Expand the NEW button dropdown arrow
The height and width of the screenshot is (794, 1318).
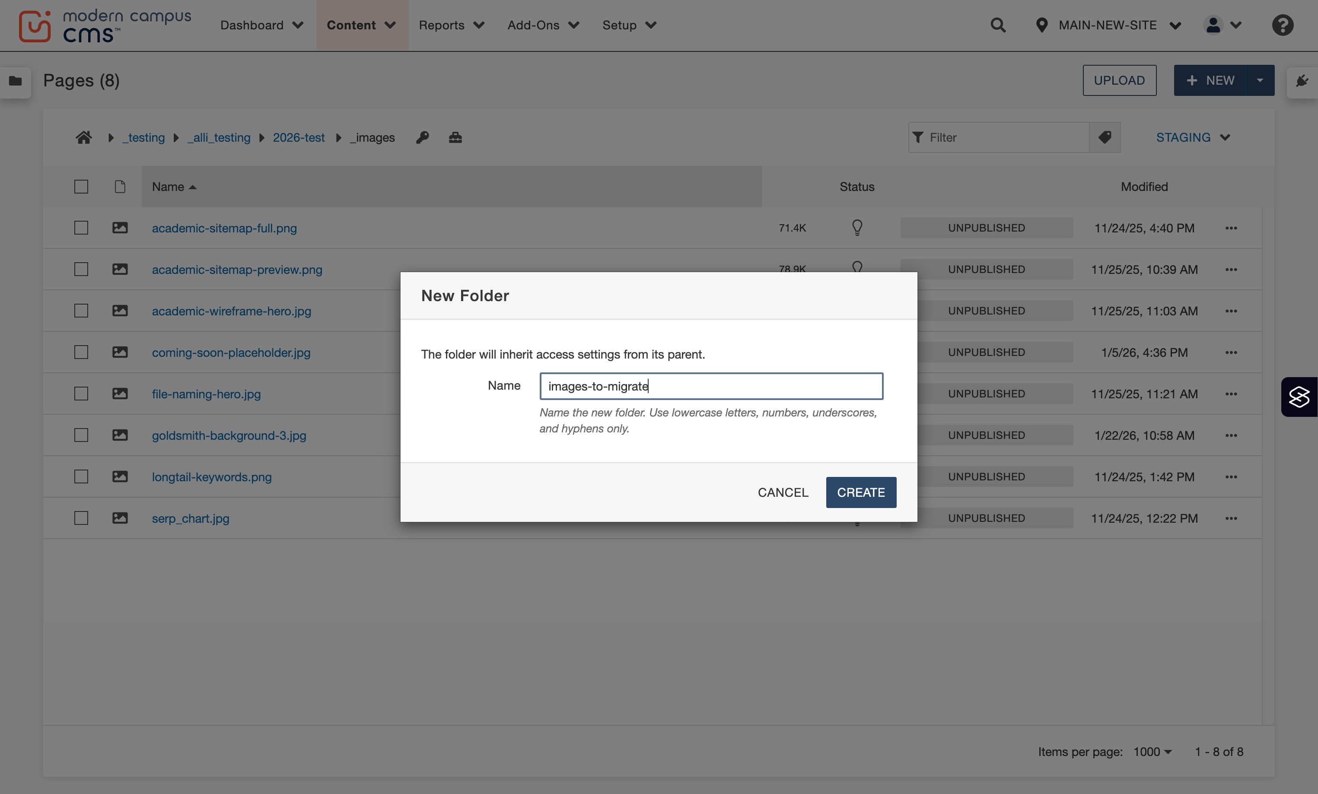pyautogui.click(x=1260, y=80)
